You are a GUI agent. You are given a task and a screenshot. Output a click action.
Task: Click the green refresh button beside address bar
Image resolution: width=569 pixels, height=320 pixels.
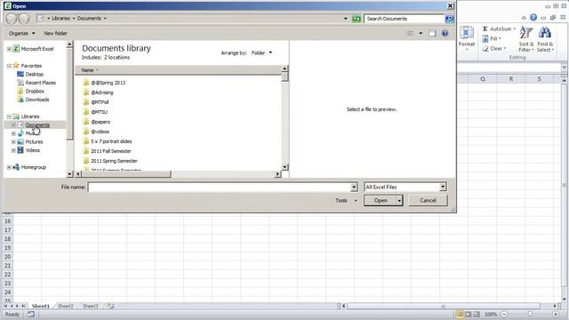point(357,19)
